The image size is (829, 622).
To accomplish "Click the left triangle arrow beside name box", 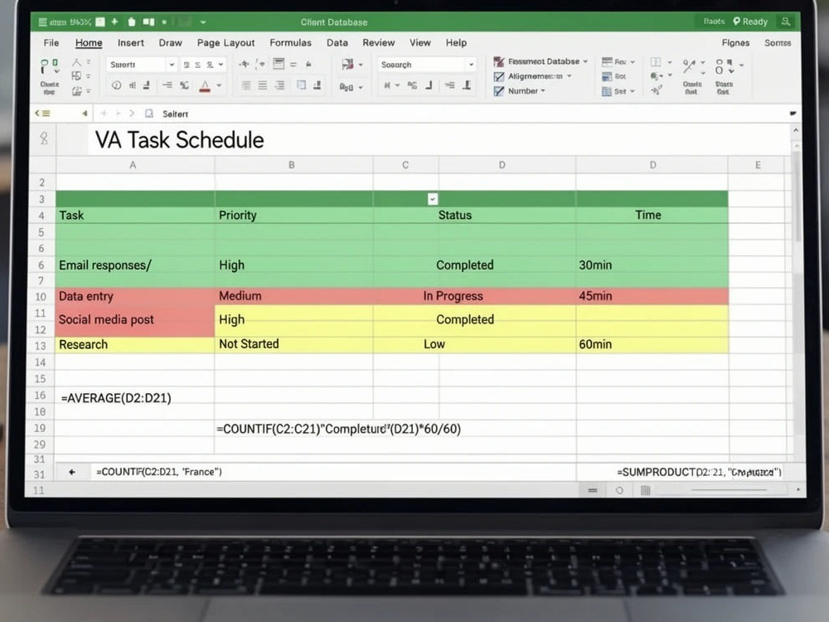I will point(85,113).
